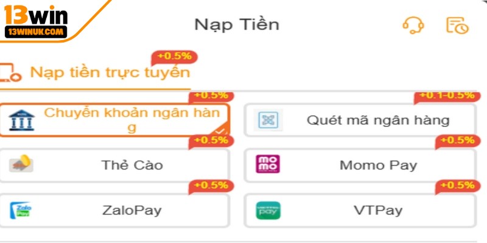Click the VTPay logo icon
The width and height of the screenshot is (487, 243).
pyautogui.click(x=267, y=211)
